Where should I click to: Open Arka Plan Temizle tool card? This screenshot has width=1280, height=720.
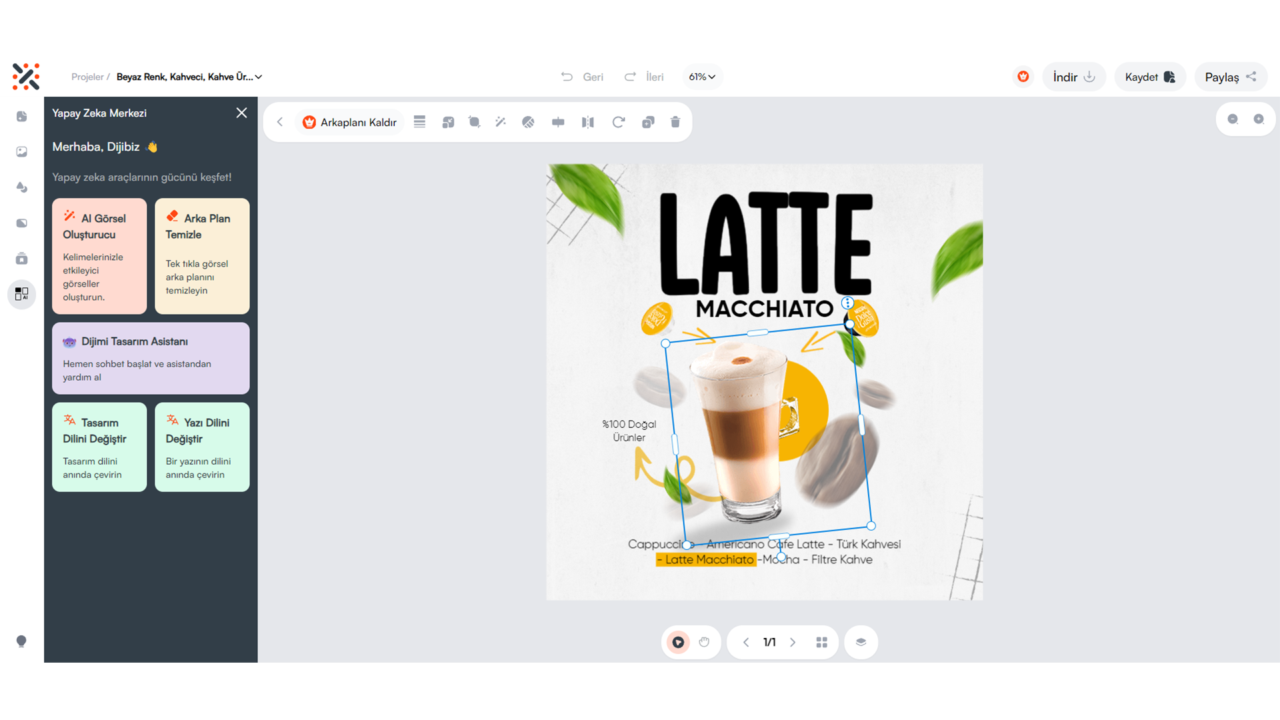coord(202,256)
